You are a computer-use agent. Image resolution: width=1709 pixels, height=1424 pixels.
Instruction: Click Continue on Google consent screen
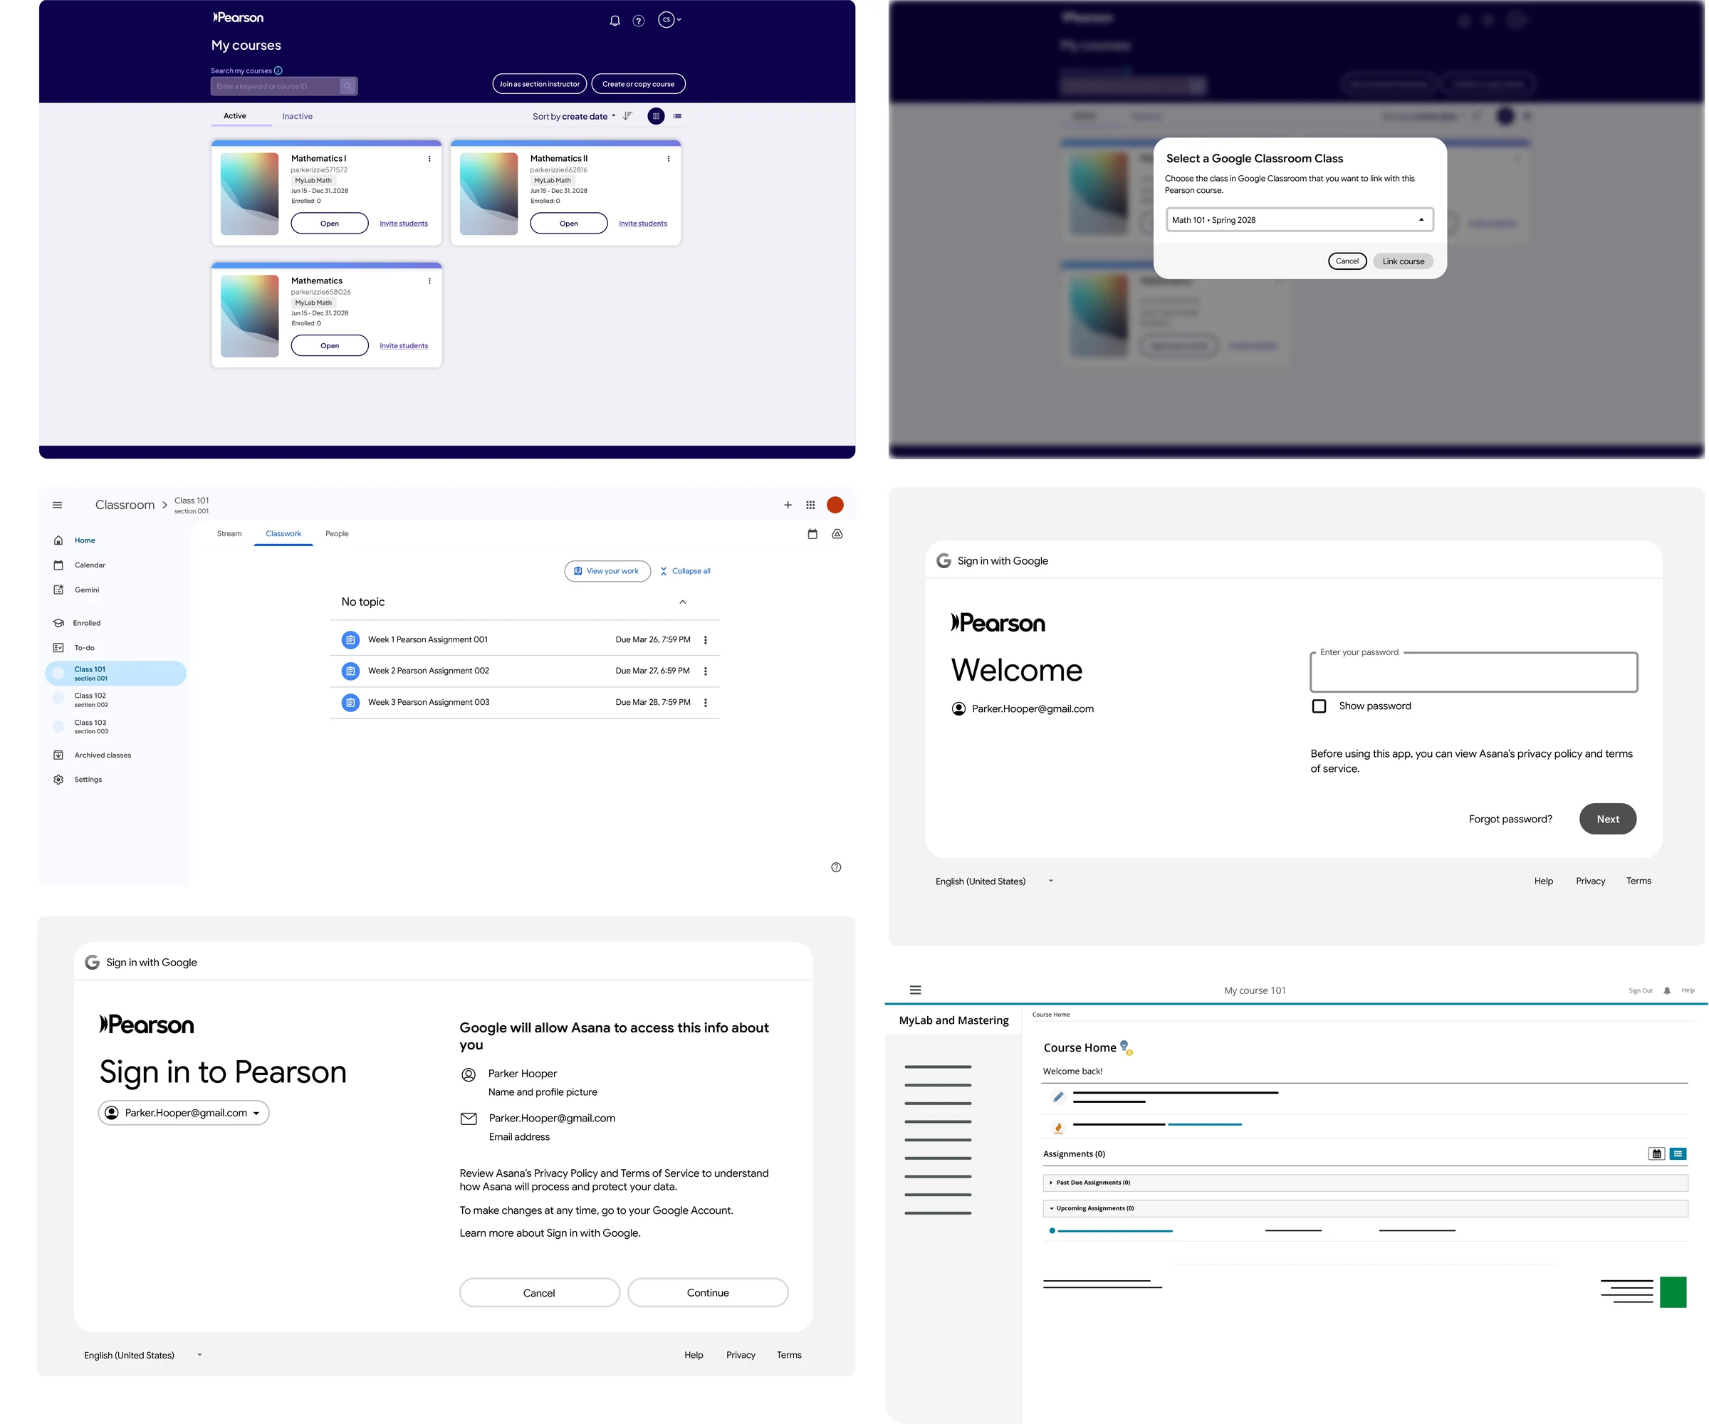708,1293
